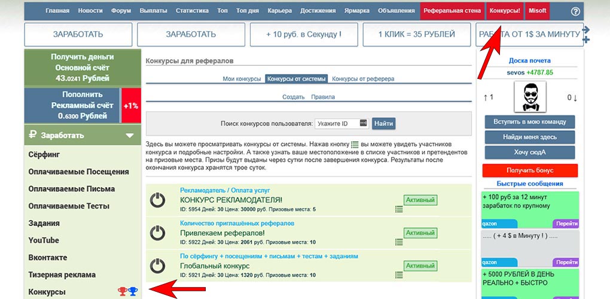This screenshot has width=610, height=299.
Task: Open participants list icon for КОНКУРС РЕКЛАМОДАТЕЛЯ
Action: tap(399, 209)
